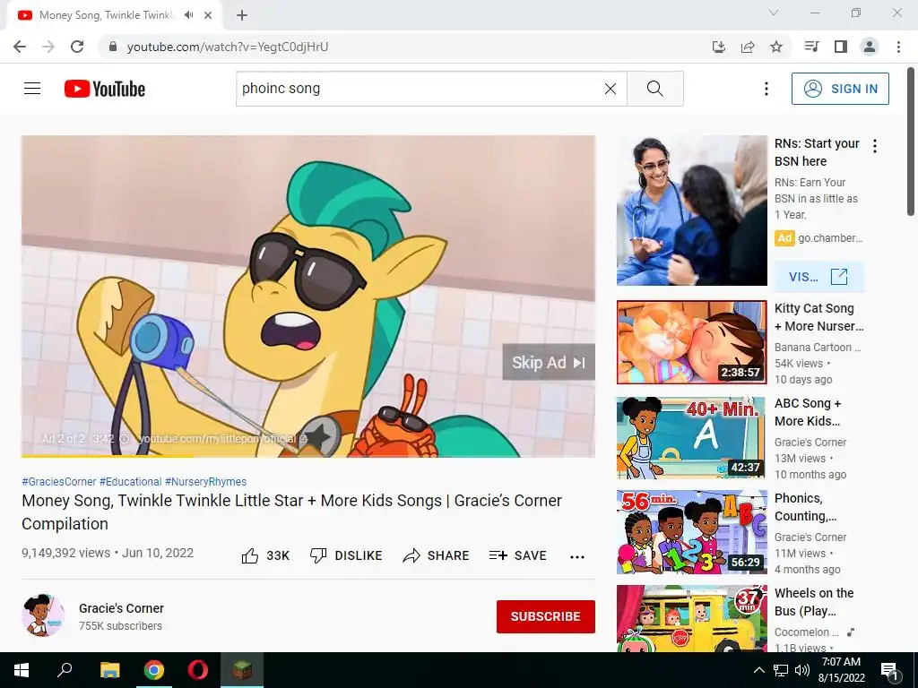Screen dimensions: 918x688
Task: Click the page vertical scrollbar
Action: (x=912, y=142)
